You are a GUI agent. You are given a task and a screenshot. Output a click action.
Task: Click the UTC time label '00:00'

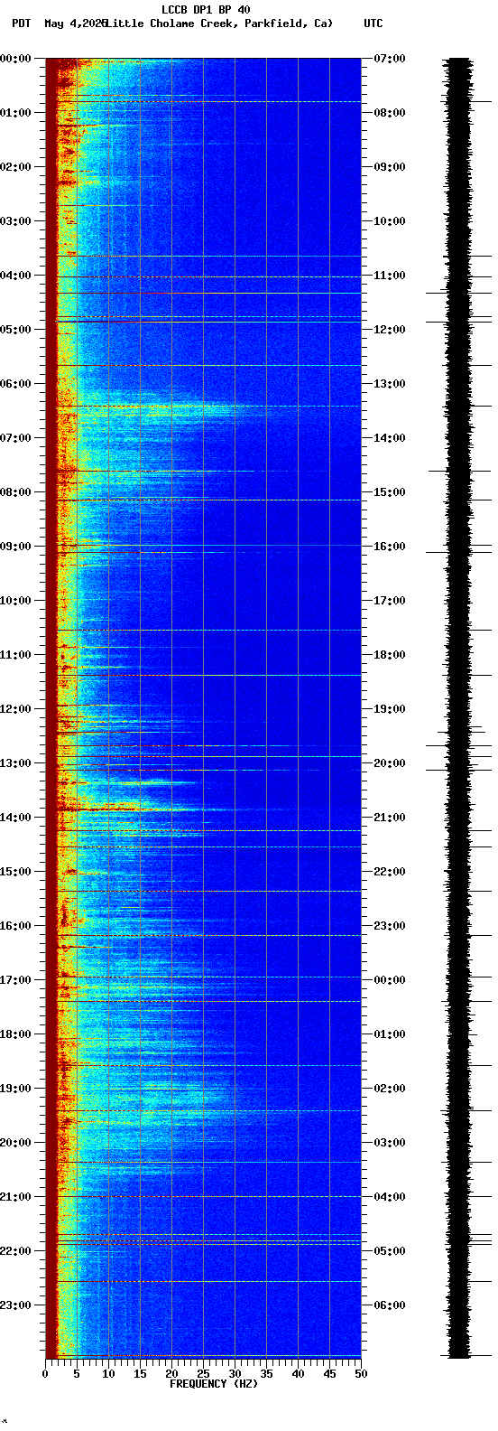390,980
